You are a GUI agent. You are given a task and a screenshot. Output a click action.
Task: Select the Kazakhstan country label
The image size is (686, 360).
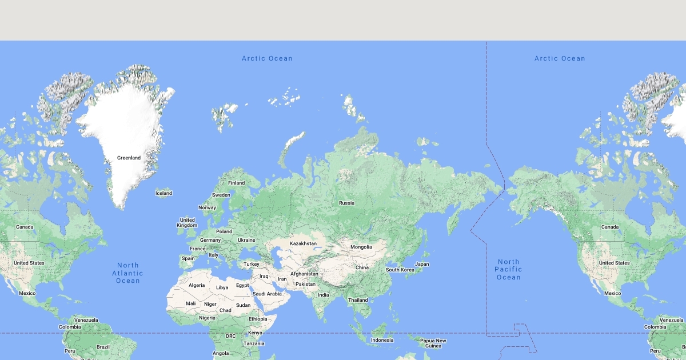coord(303,243)
